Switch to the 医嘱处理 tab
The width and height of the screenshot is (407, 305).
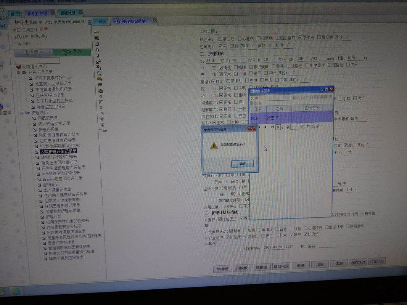click(70, 13)
